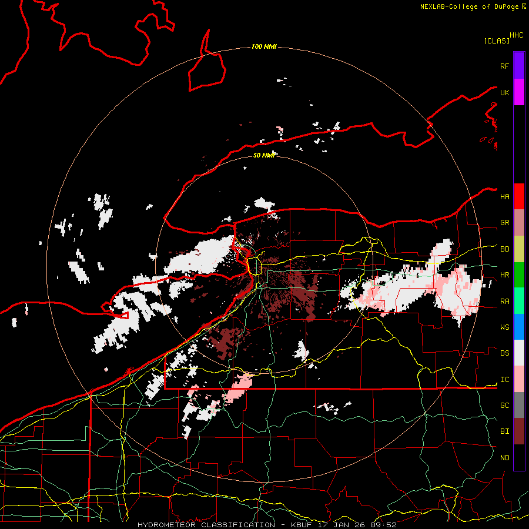Click the GC legend label
529x529 pixels.
504,406
